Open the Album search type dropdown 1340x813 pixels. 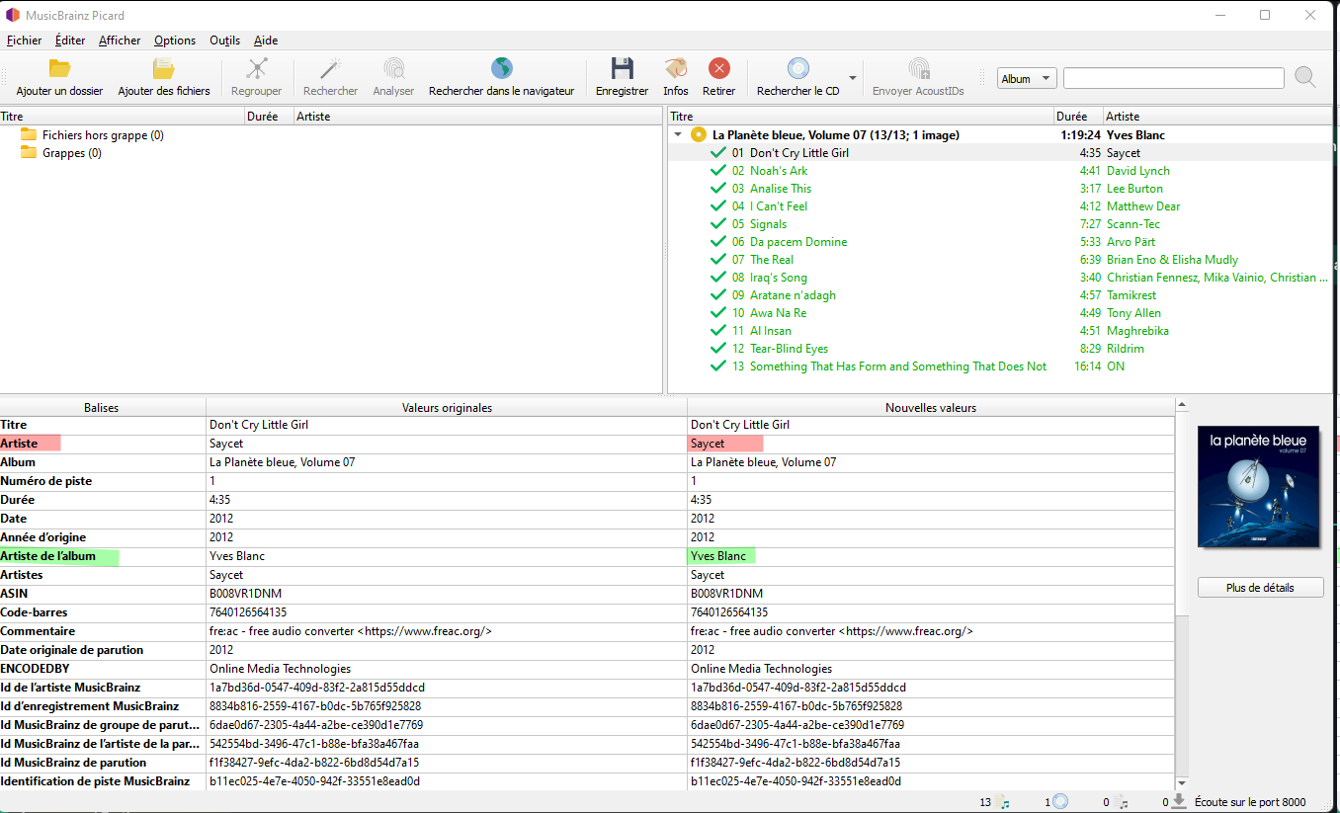pos(1028,79)
